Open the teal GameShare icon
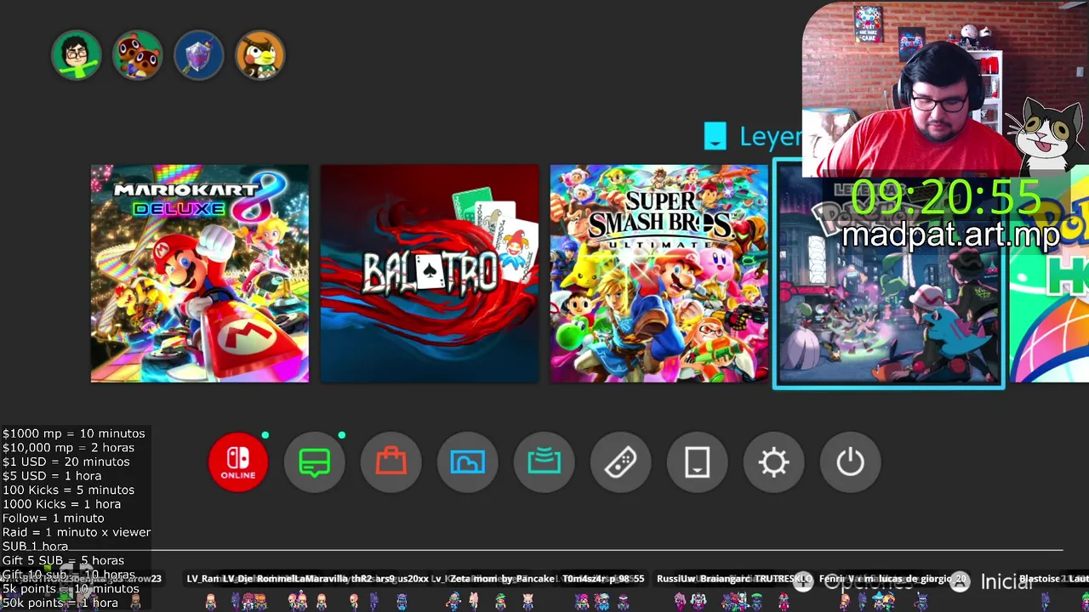The image size is (1089, 612). (544, 462)
